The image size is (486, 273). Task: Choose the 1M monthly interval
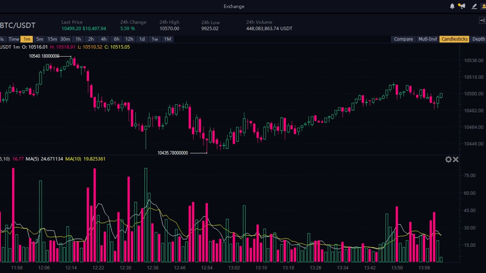click(167, 39)
